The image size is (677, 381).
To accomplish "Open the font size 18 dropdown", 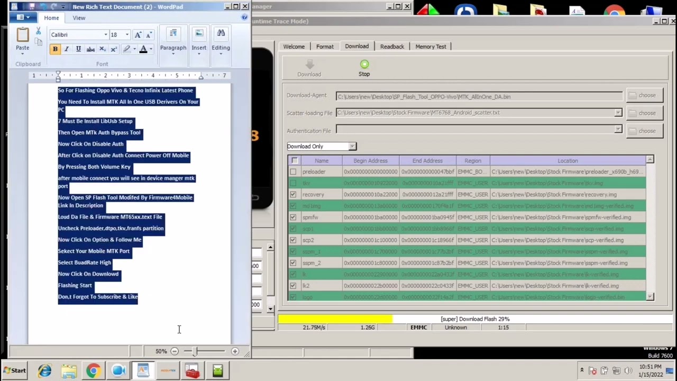I will coord(127,35).
